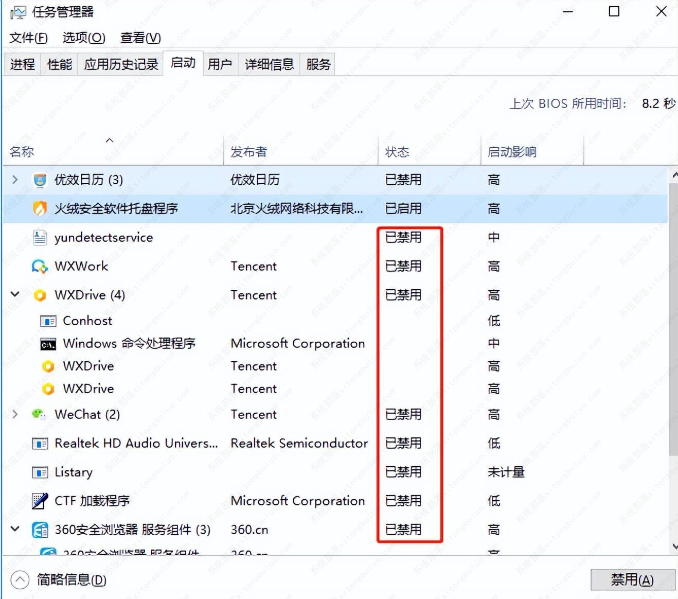Click the Listary program icon
Image resolution: width=678 pixels, height=599 pixels.
point(39,472)
